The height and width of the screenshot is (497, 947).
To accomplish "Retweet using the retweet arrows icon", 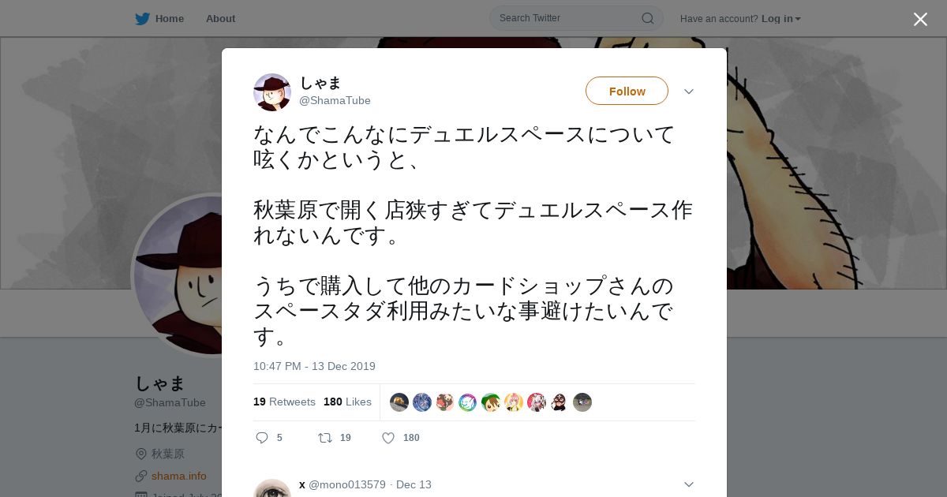I will click(x=324, y=438).
